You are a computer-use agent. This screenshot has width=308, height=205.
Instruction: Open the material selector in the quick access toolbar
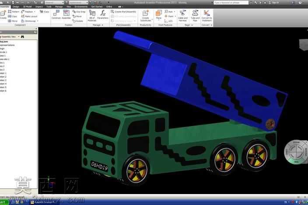tap(54, 3)
